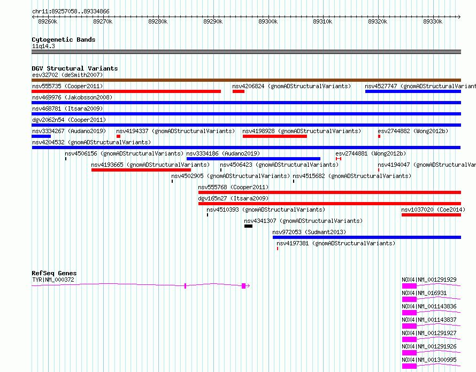Open nsv4198928 gnomAD variant label
Viewport: 476px width, 372px height.
pyautogui.click(x=302, y=131)
